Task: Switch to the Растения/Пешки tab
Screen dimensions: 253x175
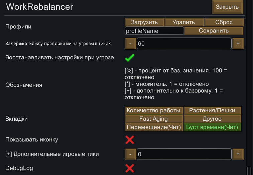Action: [x=212, y=110]
